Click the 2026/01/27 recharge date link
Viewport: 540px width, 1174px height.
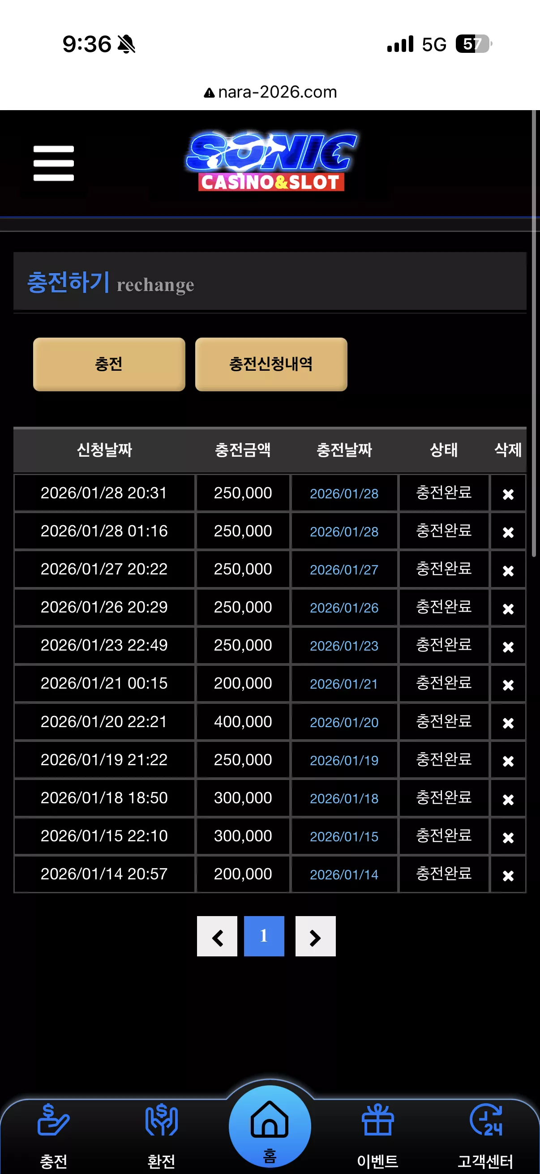(x=344, y=570)
